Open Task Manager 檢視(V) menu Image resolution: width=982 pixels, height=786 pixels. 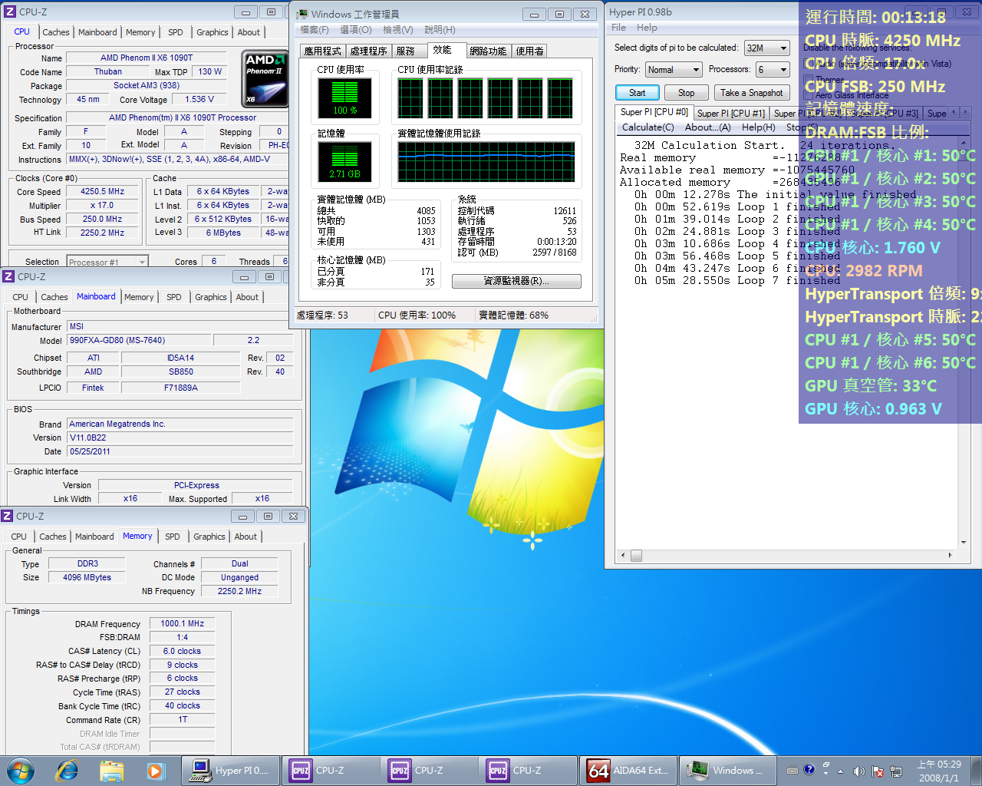point(398,30)
